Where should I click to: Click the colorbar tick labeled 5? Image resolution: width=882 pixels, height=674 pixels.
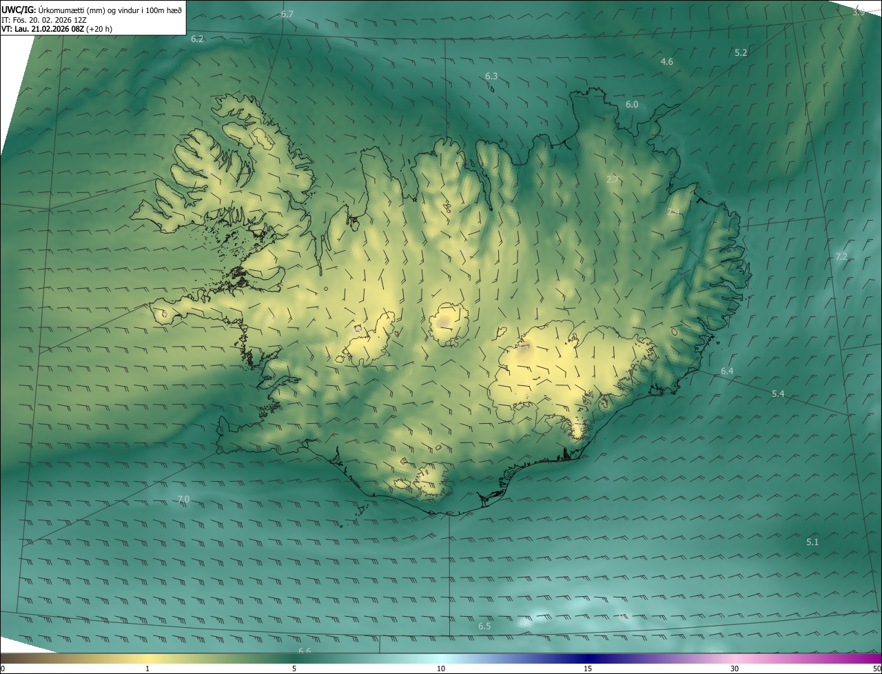coord(294,668)
